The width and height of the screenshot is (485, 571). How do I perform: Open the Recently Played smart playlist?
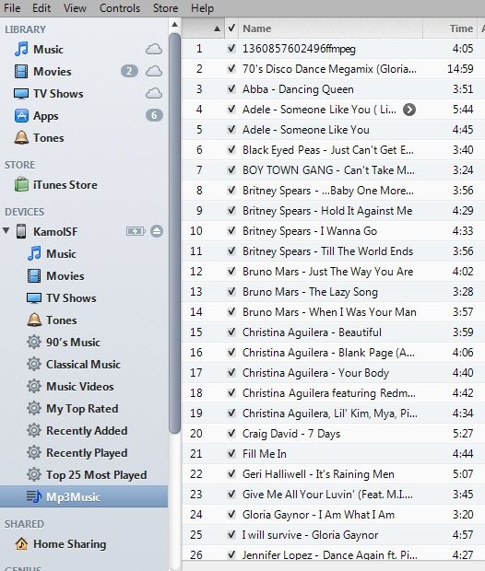(87, 452)
